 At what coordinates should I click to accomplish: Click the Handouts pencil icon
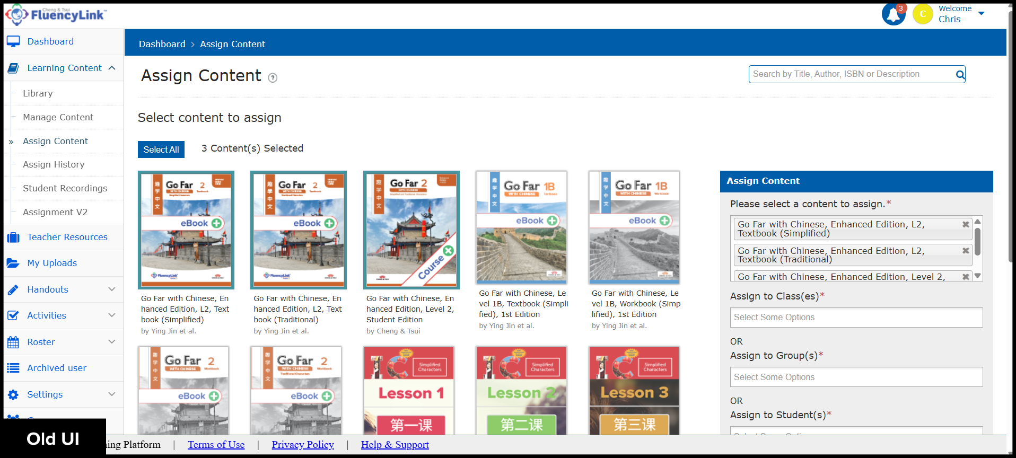pos(13,289)
